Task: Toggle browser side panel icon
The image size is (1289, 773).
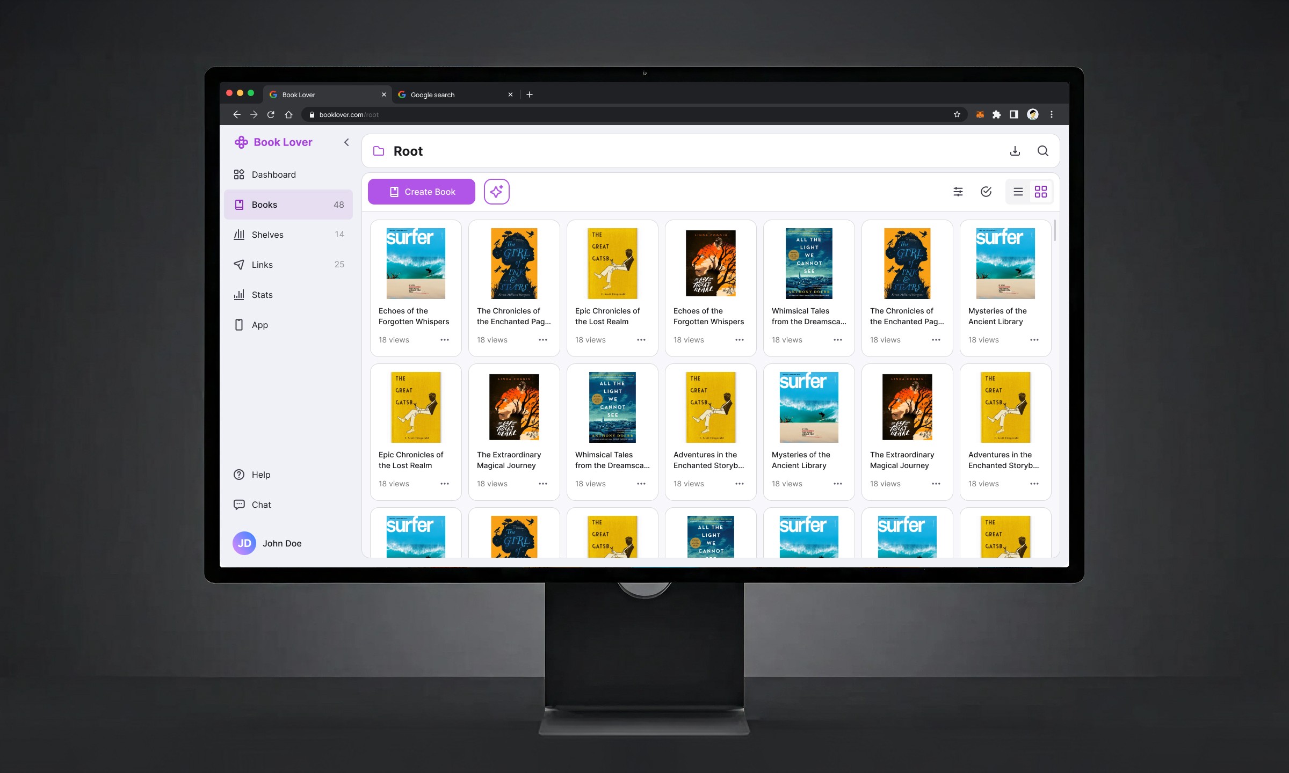Action: point(1013,114)
